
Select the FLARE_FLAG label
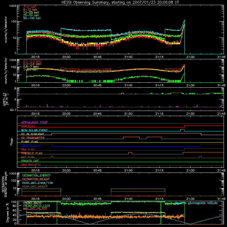pos(30,142)
